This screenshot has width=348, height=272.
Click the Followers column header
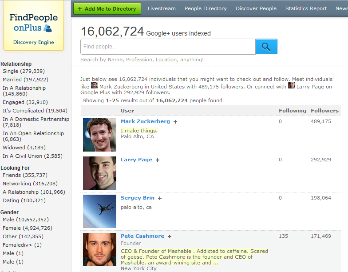tap(325, 111)
